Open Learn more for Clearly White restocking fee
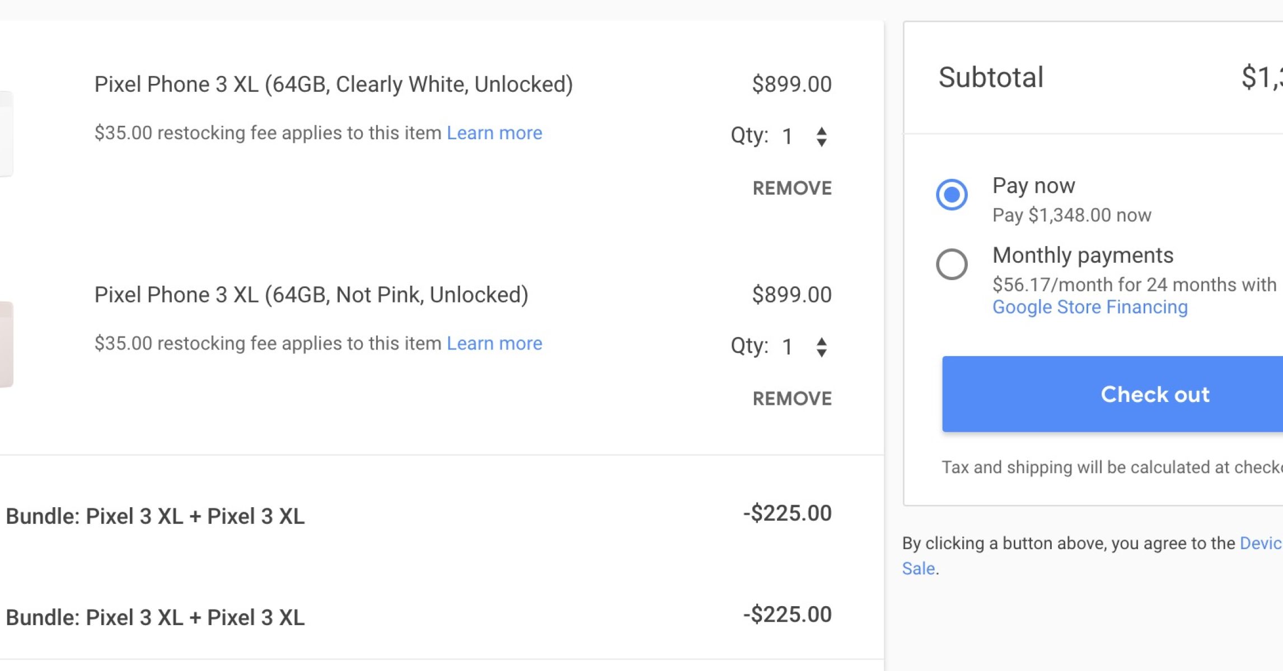Image resolution: width=1283 pixels, height=671 pixels. pos(494,133)
